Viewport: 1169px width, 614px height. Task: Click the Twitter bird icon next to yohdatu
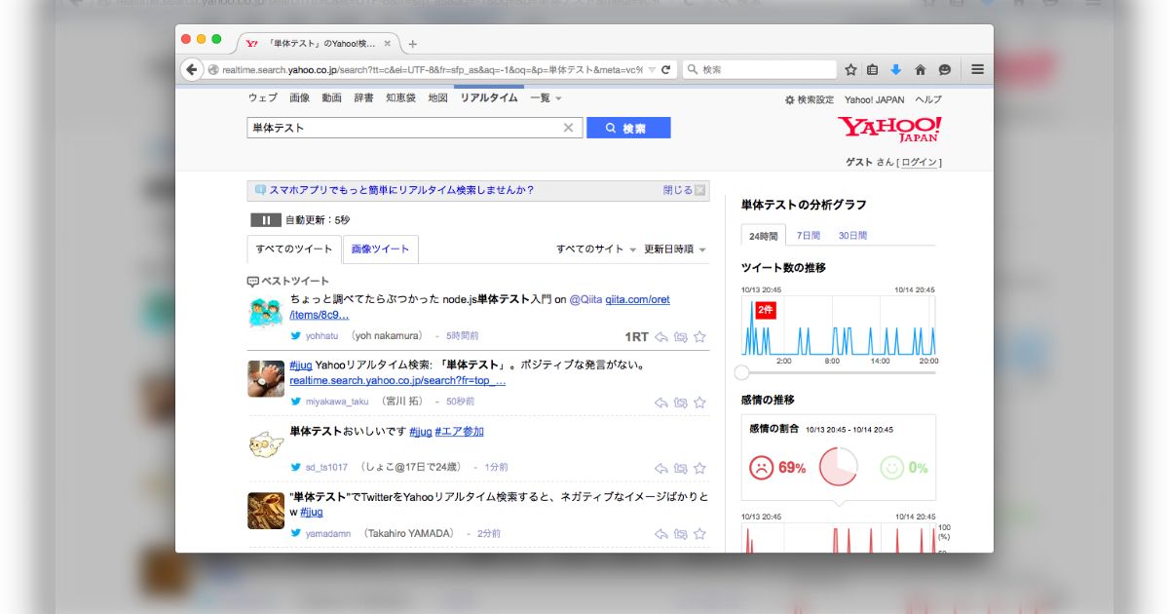[294, 336]
